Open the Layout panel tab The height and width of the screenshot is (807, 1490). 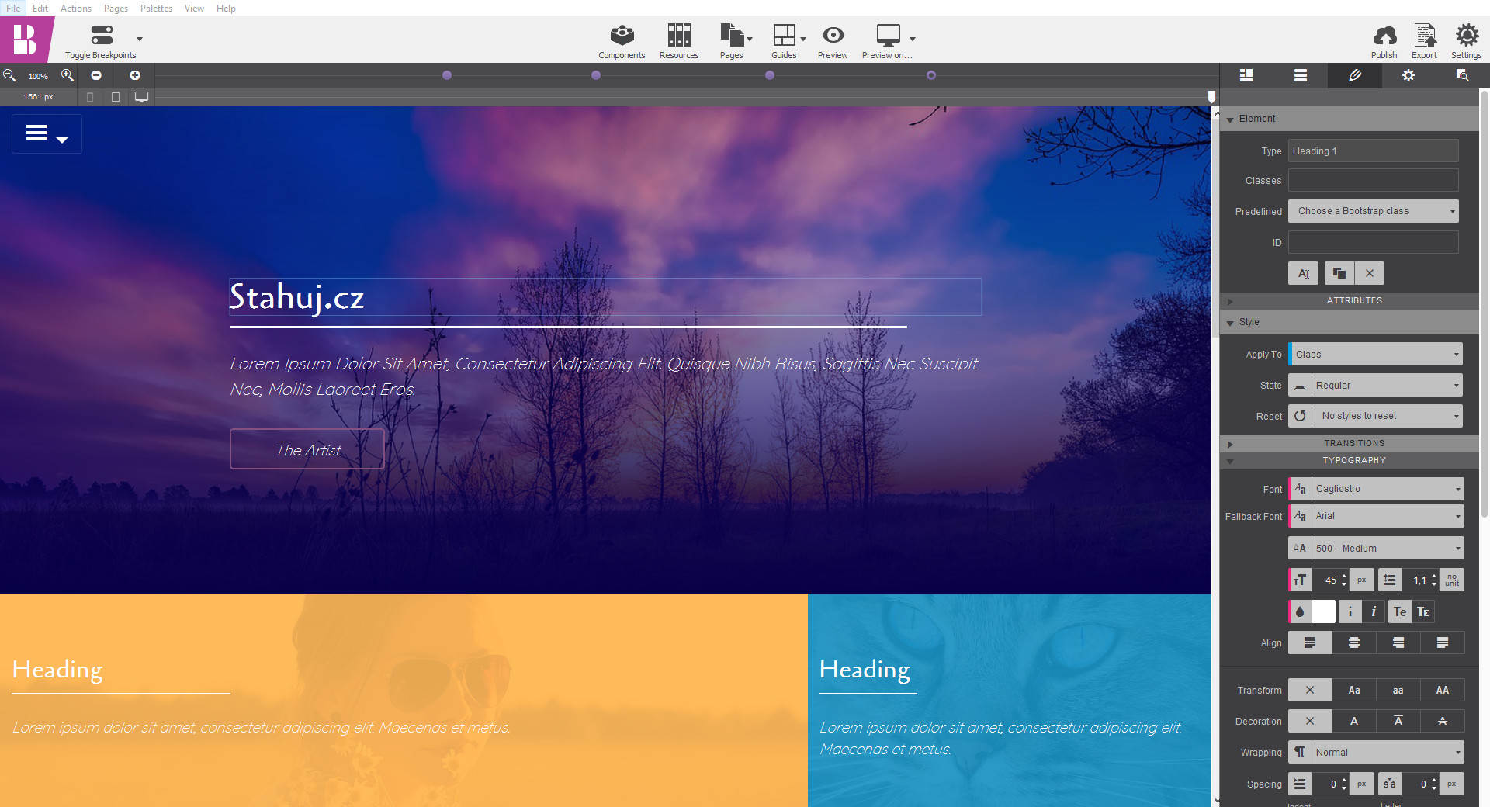1246,75
